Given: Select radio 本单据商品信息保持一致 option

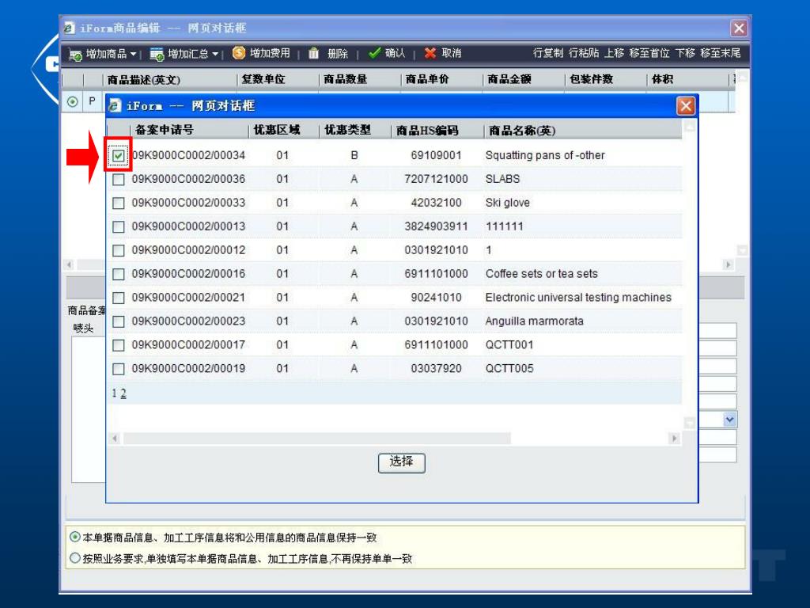Looking at the screenshot, I should tap(75, 538).
